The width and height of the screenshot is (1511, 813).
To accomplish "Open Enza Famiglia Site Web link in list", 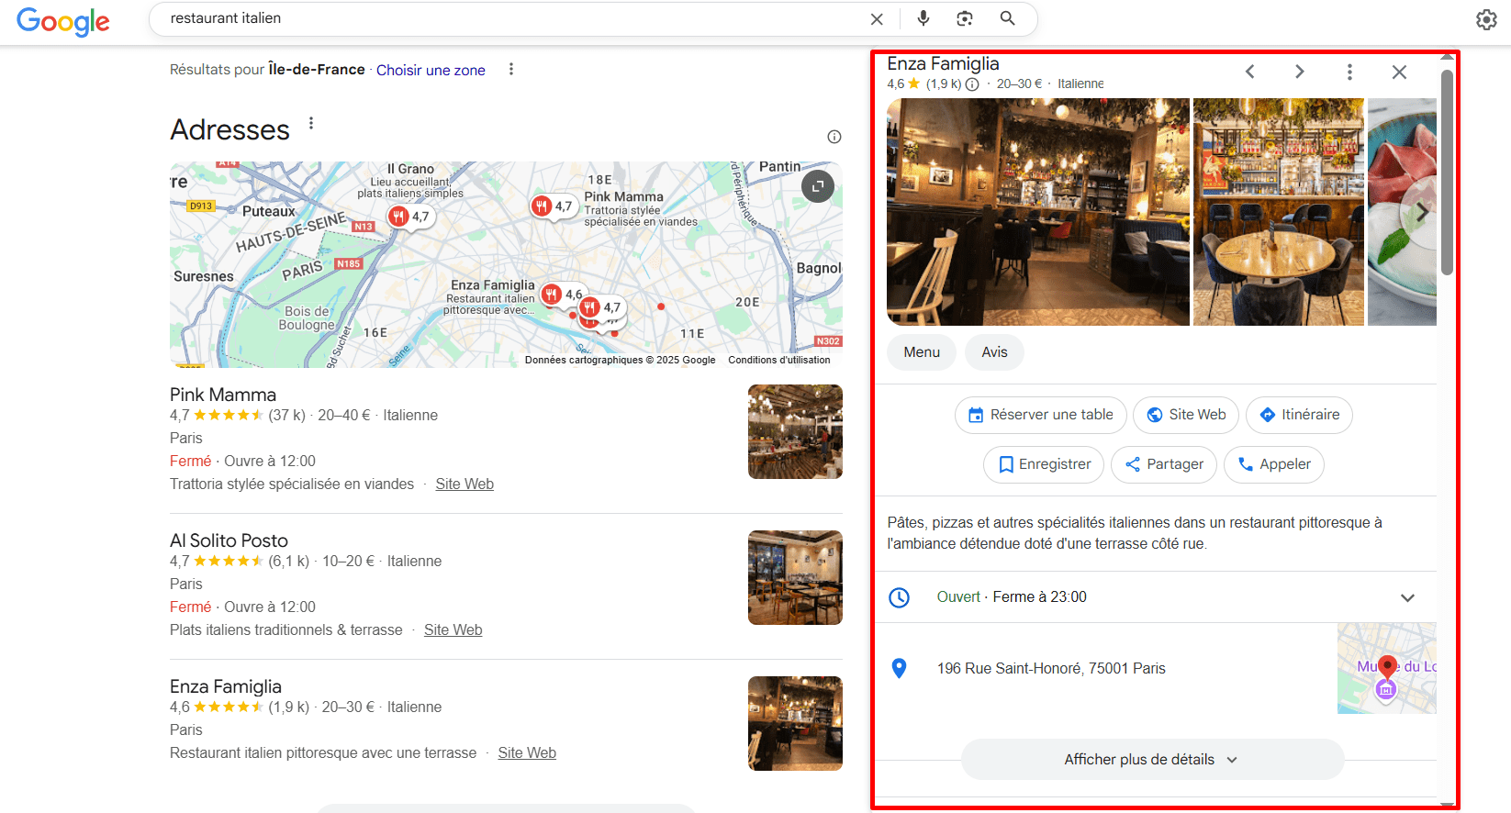I will tap(527, 753).
